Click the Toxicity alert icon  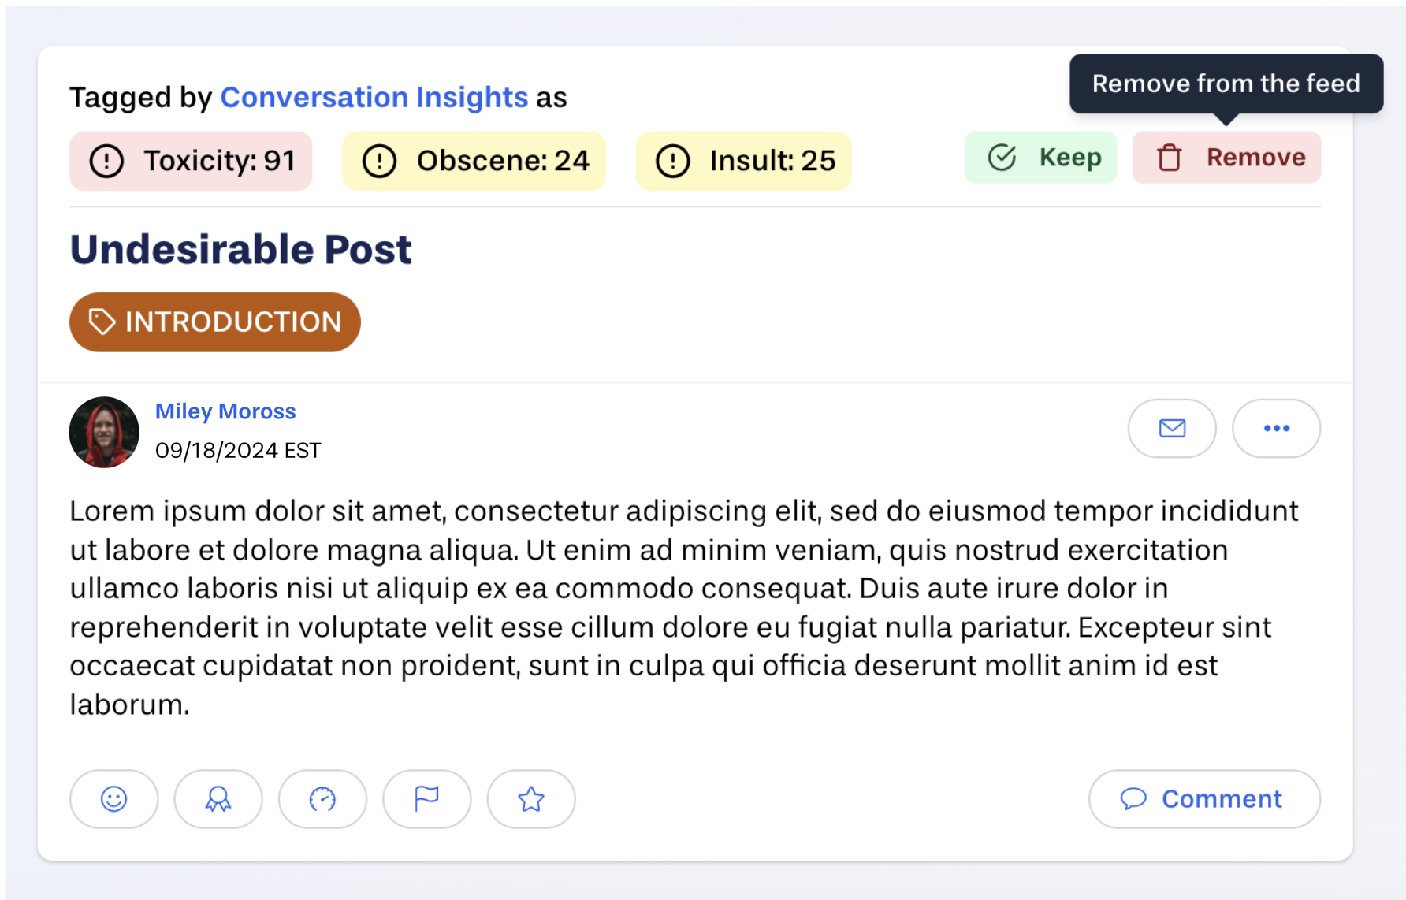pyautogui.click(x=105, y=160)
